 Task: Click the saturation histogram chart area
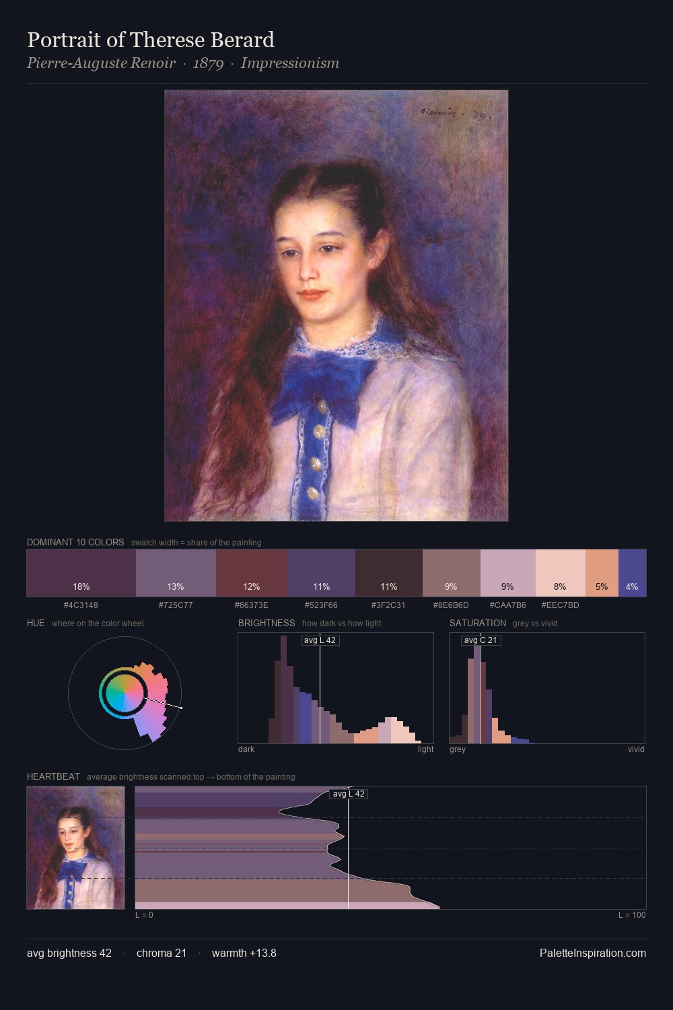point(547,688)
